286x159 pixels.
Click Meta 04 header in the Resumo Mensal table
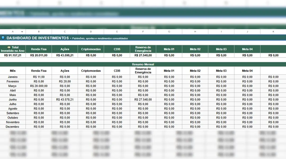point(247,71)
